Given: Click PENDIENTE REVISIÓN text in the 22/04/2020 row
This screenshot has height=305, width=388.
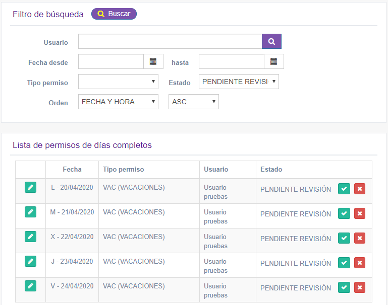Looking at the screenshot, I should (x=296, y=239).
